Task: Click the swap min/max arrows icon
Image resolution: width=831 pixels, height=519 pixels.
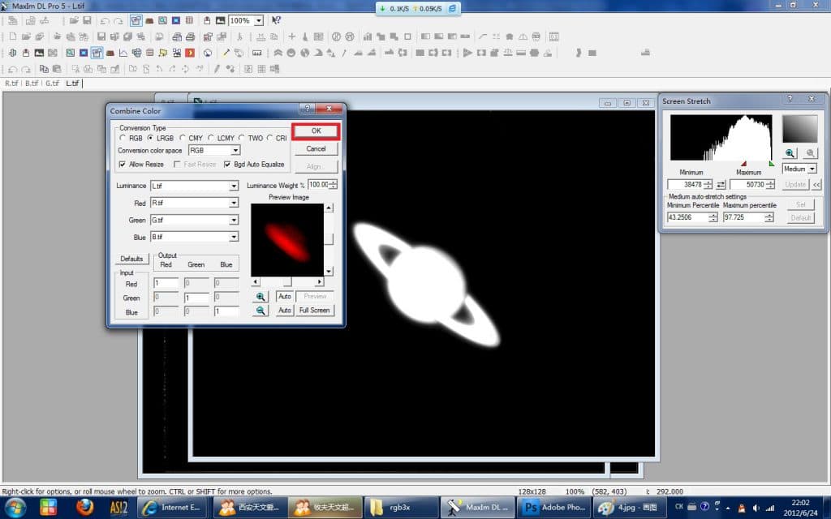Action: coord(721,185)
